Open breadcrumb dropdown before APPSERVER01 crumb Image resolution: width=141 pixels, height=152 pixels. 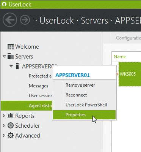pos(111,20)
